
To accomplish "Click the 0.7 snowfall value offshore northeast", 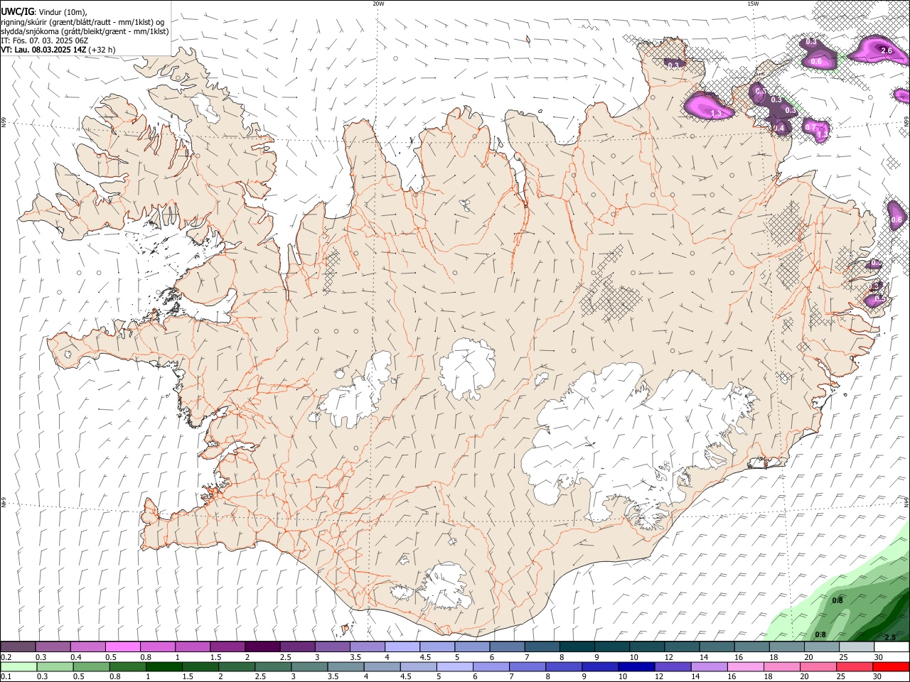I will click(x=810, y=126).
